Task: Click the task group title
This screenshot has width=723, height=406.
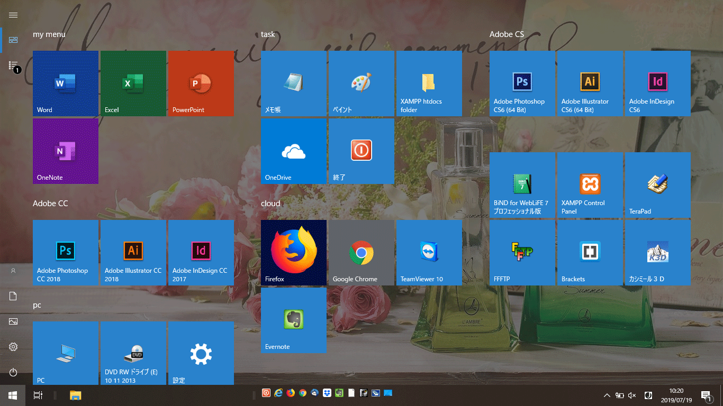Action: tap(268, 34)
